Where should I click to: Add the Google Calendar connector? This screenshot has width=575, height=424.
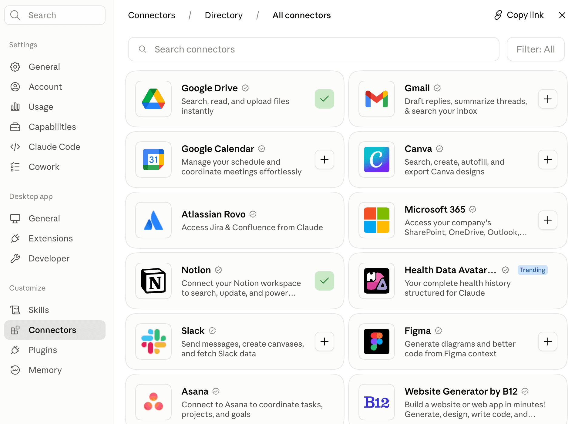click(324, 160)
